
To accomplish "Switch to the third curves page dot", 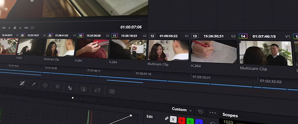I will pos(81,99).
